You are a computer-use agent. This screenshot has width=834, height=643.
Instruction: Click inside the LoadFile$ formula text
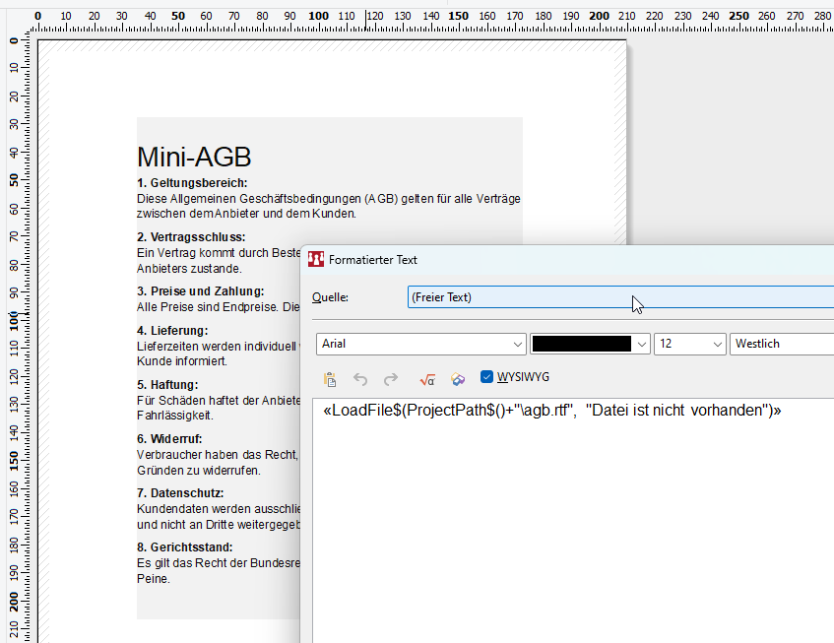pos(551,411)
